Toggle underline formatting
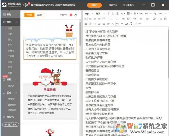Image resolution: width=169 pixels, height=136 pixels. [113, 14]
